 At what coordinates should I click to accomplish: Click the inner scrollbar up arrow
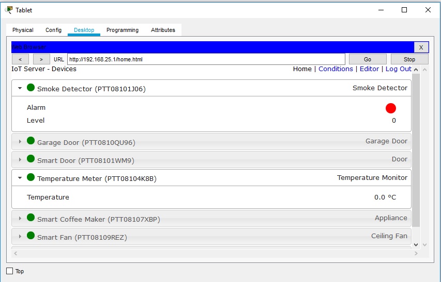(416, 70)
